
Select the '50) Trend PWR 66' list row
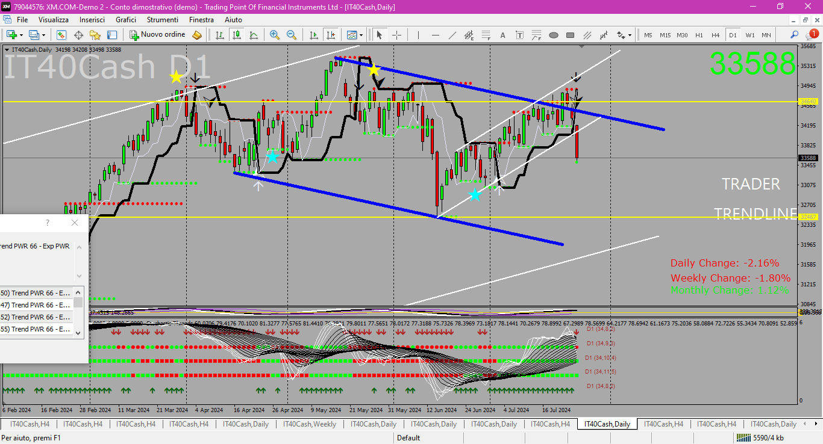pos(36,293)
